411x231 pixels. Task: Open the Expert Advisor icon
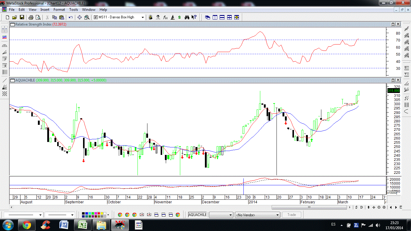pyautogui.click(x=158, y=17)
